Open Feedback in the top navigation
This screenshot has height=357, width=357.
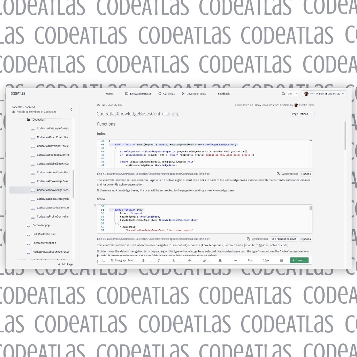(x=224, y=93)
